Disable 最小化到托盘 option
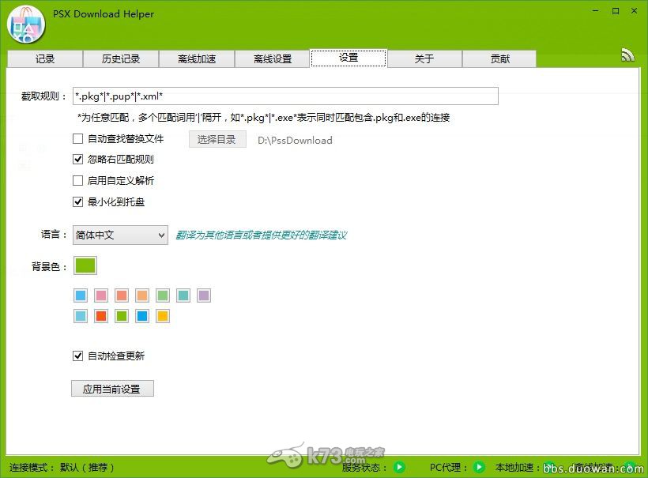Image resolution: width=648 pixels, height=478 pixels. 77,201
